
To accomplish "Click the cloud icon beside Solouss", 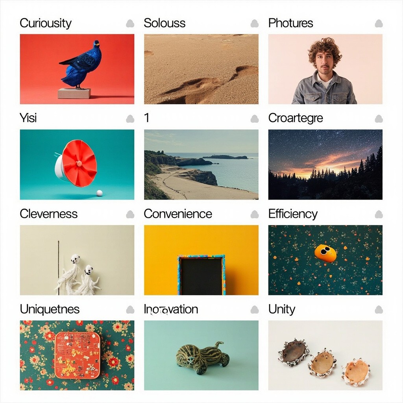I will [x=255, y=23].
